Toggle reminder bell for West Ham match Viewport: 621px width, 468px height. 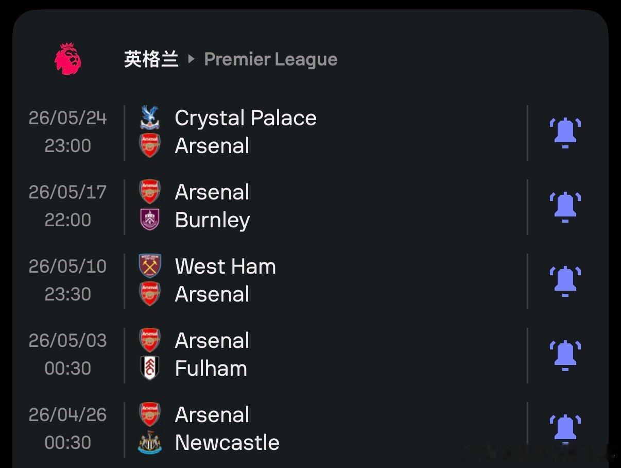565,281
